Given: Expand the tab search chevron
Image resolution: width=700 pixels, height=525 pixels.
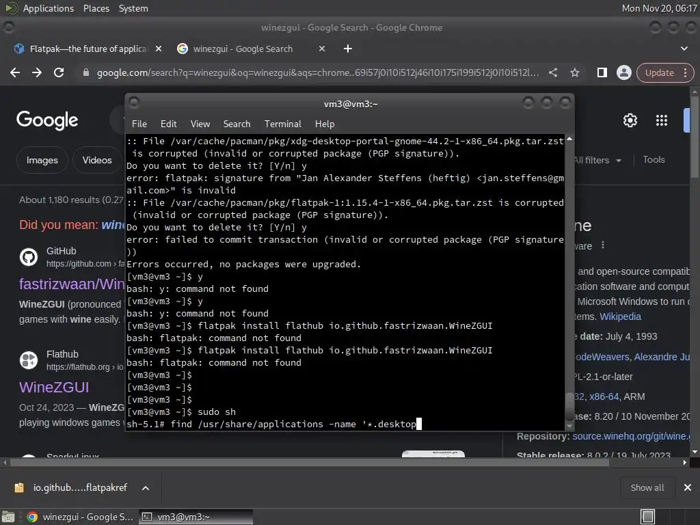Looking at the screenshot, I should (684, 49).
